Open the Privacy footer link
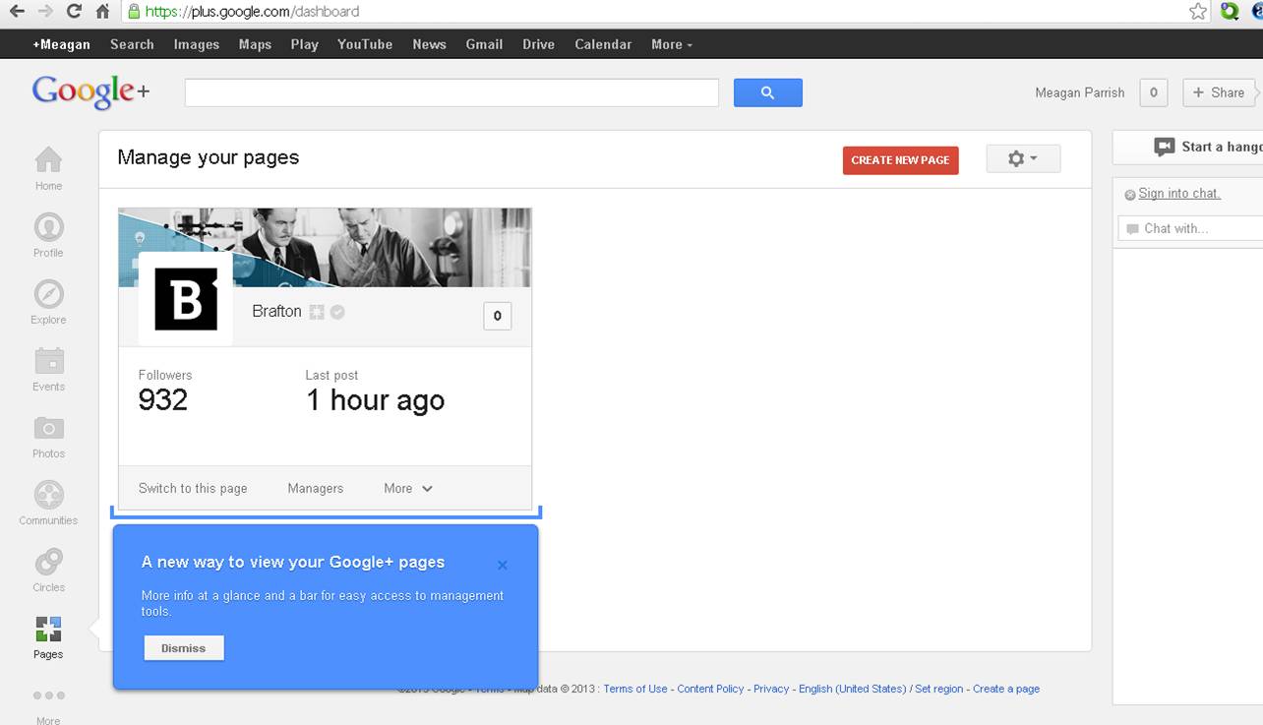This screenshot has width=1263, height=725. pos(771,689)
